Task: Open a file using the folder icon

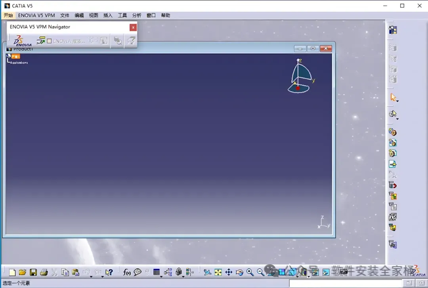Action: 23,272
